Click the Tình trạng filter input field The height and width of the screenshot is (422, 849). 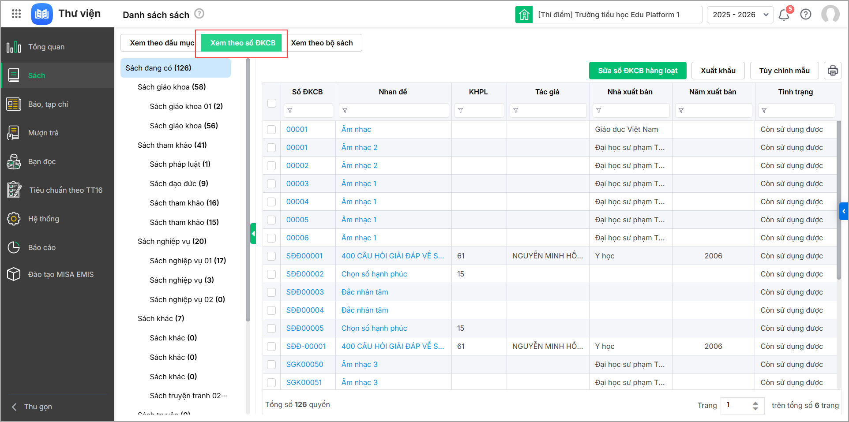(x=796, y=111)
